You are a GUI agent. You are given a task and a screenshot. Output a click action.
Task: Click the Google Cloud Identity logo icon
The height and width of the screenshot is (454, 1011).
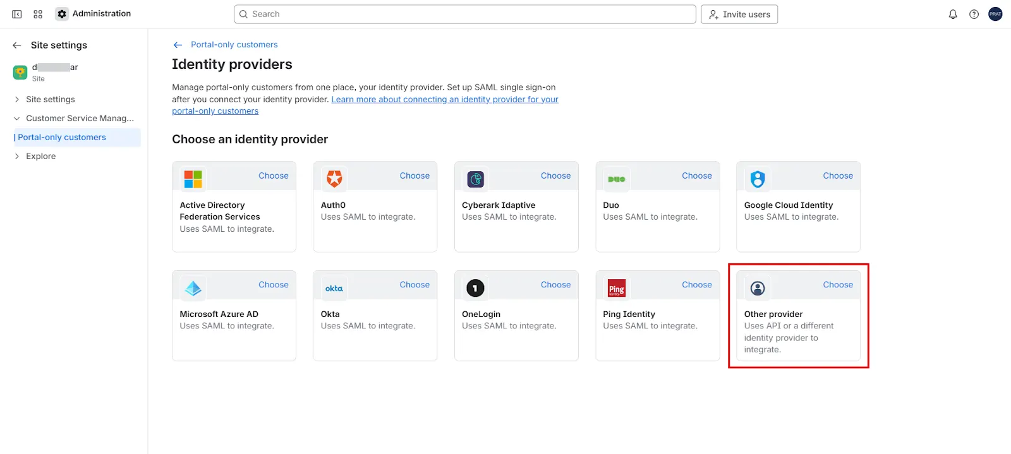pyautogui.click(x=758, y=179)
